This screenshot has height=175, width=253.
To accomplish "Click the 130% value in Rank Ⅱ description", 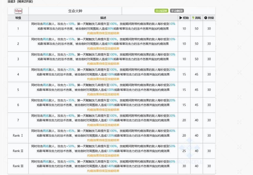I will pos(110,151).
